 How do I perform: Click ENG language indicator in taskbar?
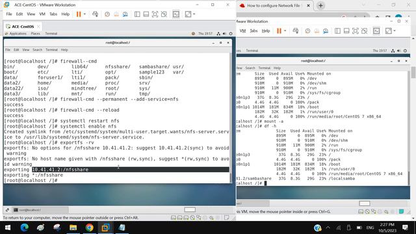click(x=370, y=227)
